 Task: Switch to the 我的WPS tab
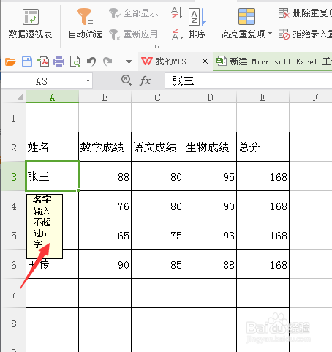171,61
